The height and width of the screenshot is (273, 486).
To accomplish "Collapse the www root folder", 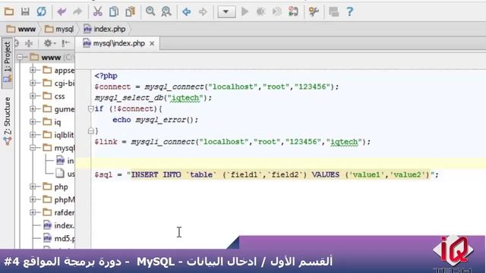I will pos(21,58).
